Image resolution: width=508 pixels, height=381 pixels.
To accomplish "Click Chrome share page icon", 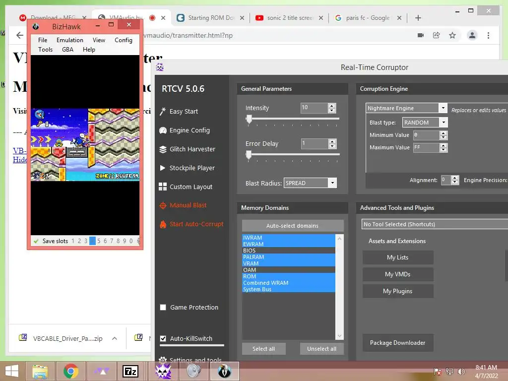I will point(437,35).
